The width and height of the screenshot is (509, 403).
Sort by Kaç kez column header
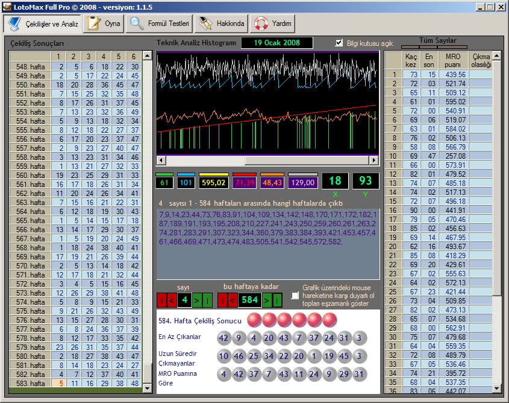coord(411,60)
